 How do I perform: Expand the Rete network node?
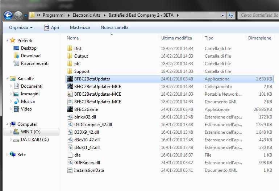(x=7, y=155)
